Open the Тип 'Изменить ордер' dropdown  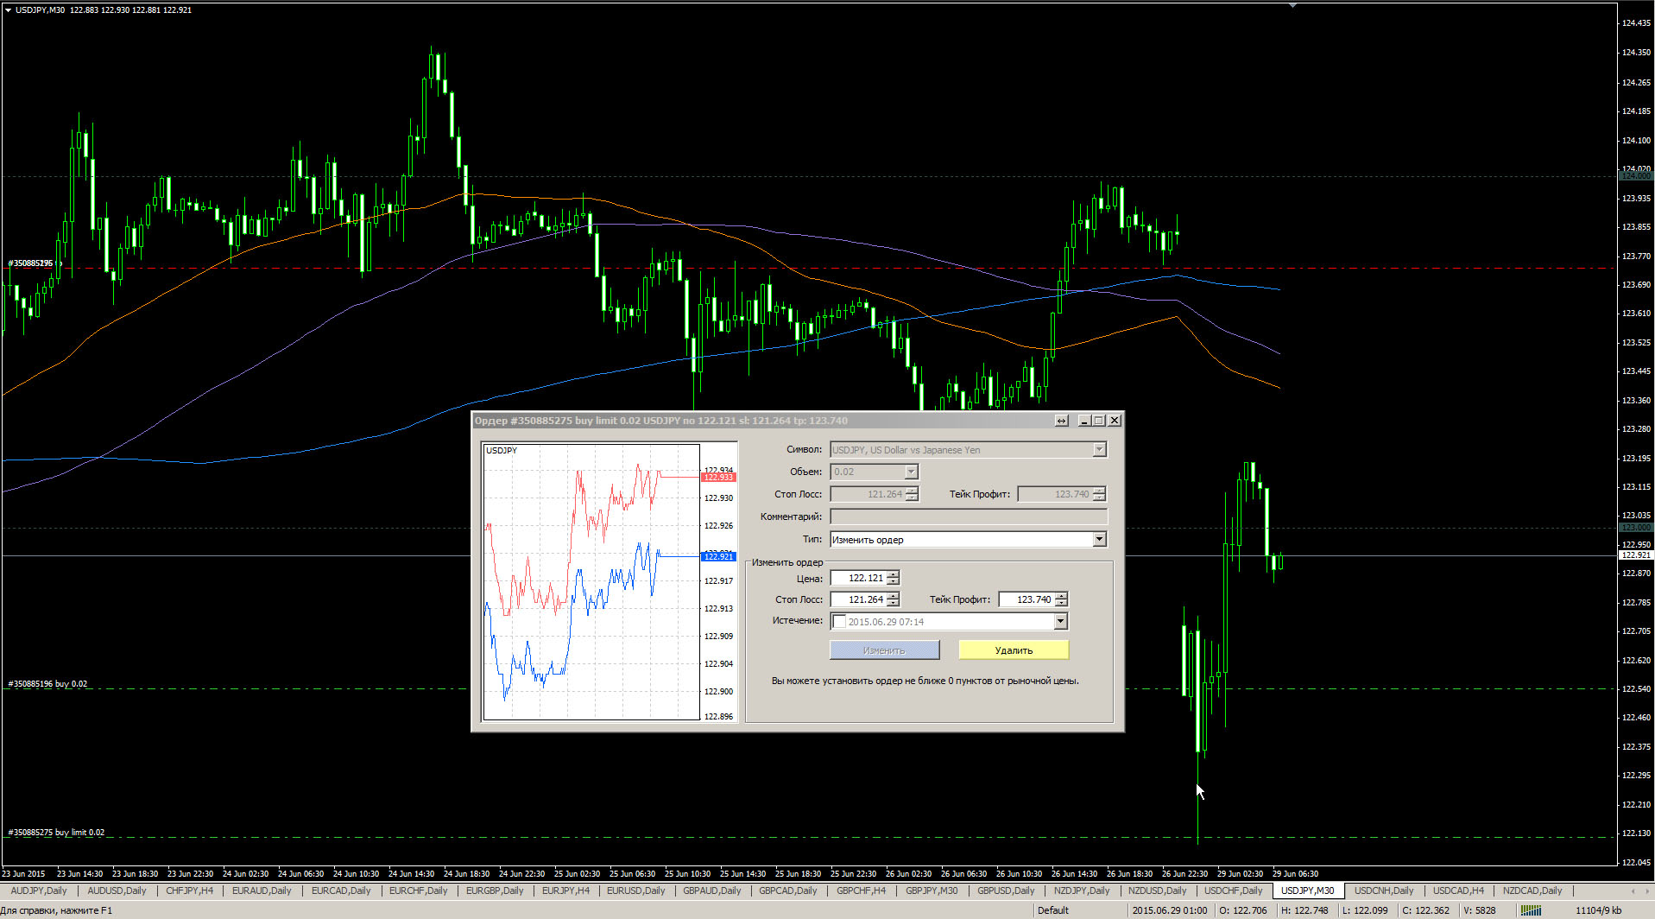[1099, 540]
